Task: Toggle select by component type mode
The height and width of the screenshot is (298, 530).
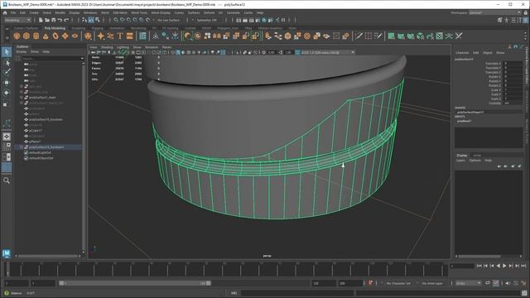Action: (x=98, y=20)
